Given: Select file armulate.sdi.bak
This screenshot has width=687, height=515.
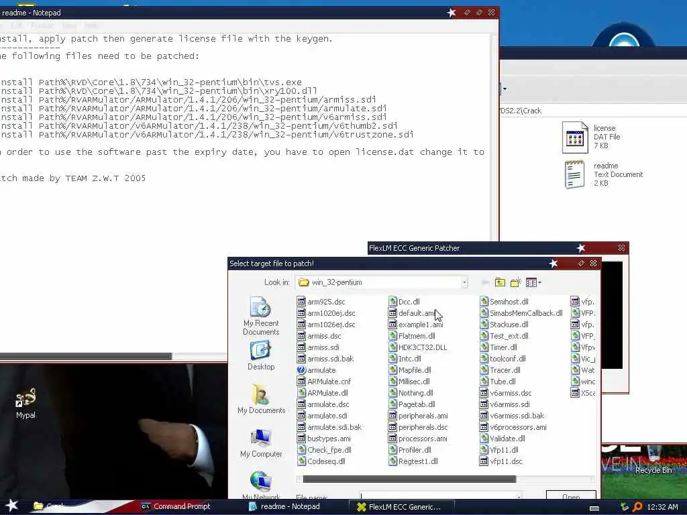Looking at the screenshot, I should [x=329, y=427].
